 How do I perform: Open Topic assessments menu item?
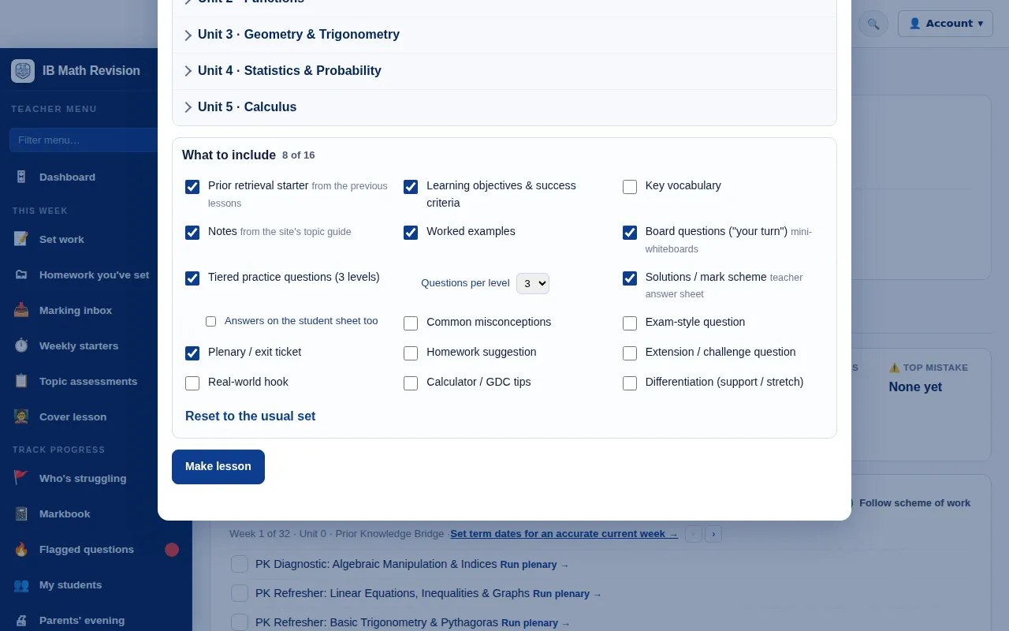point(96,381)
